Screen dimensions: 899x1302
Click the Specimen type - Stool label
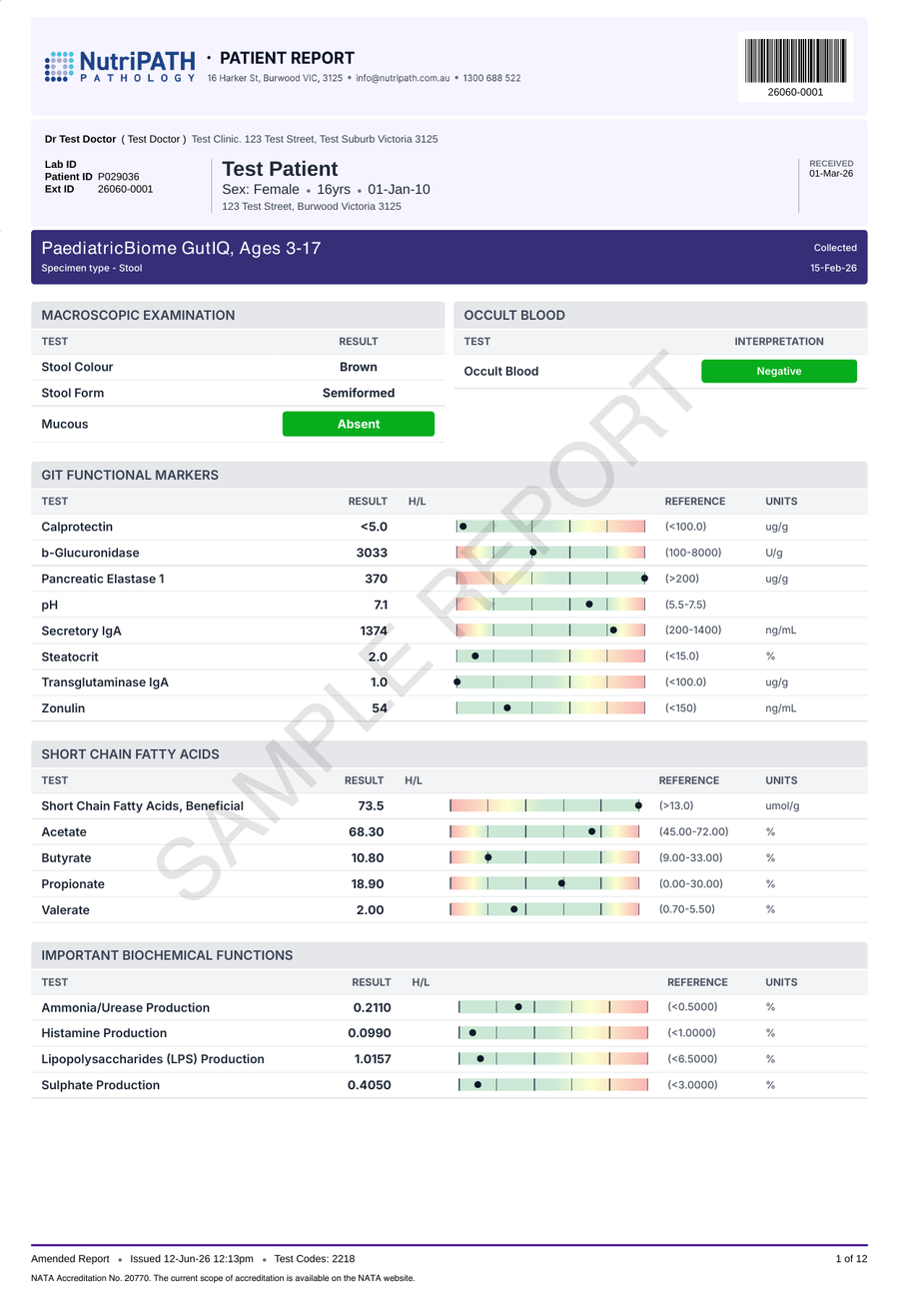coord(92,268)
